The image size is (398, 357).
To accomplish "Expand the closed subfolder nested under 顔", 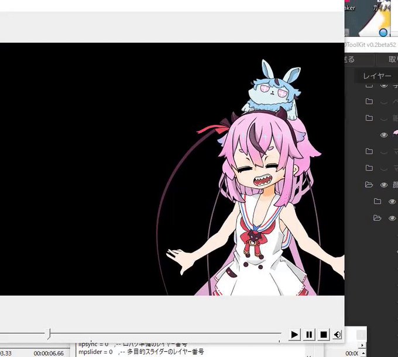I will pyautogui.click(x=378, y=202).
